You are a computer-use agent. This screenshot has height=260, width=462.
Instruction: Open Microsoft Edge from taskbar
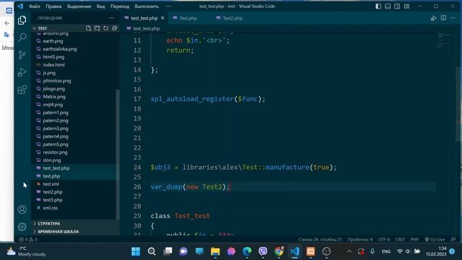coord(247,251)
